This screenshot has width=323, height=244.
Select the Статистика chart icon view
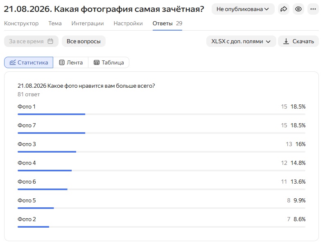[12, 62]
